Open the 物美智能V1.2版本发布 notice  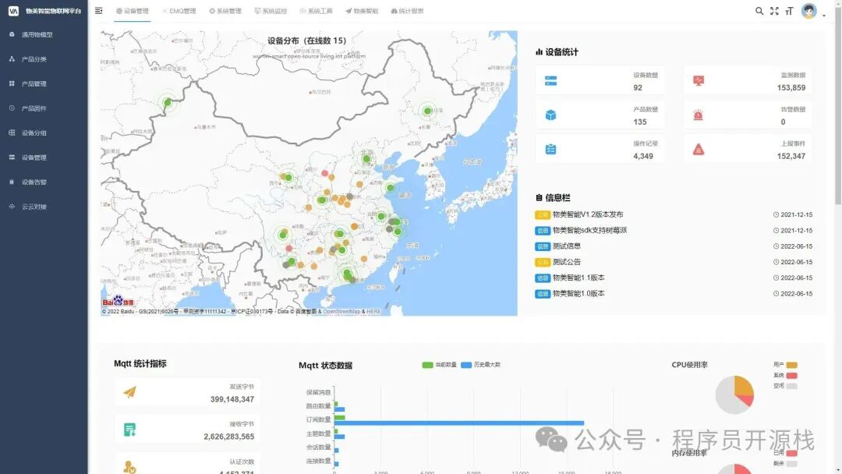pyautogui.click(x=588, y=214)
